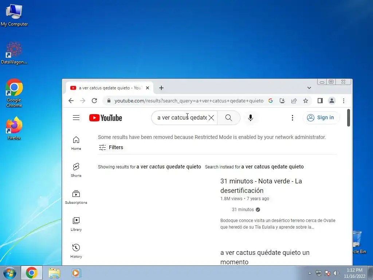Open media player from taskbar
This screenshot has width=373, height=280.
pyautogui.click(x=76, y=273)
